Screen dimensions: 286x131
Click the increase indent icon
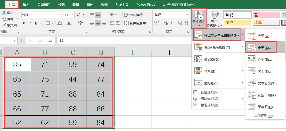[118, 23]
